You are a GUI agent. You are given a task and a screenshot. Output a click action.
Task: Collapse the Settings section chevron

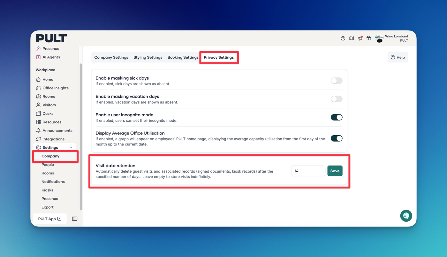[71, 147]
